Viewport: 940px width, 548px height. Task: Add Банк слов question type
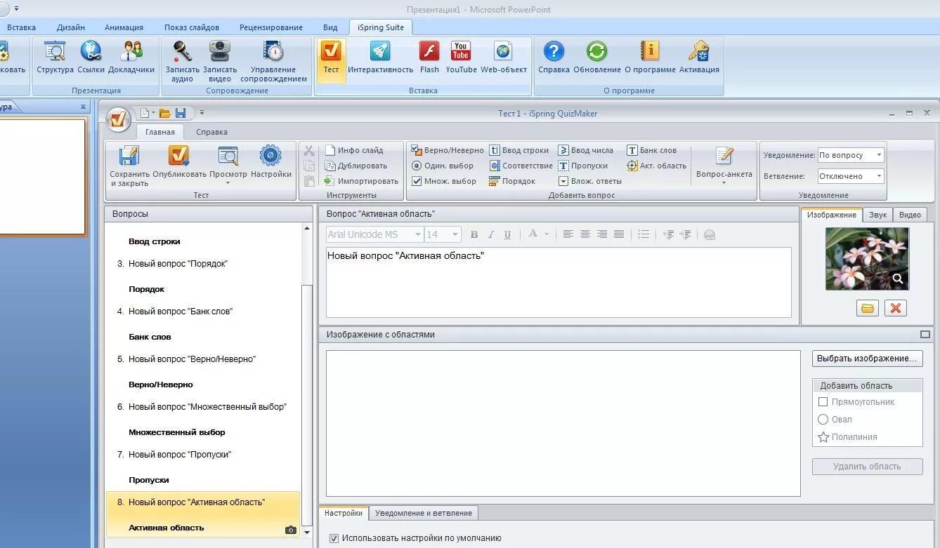tap(652, 150)
